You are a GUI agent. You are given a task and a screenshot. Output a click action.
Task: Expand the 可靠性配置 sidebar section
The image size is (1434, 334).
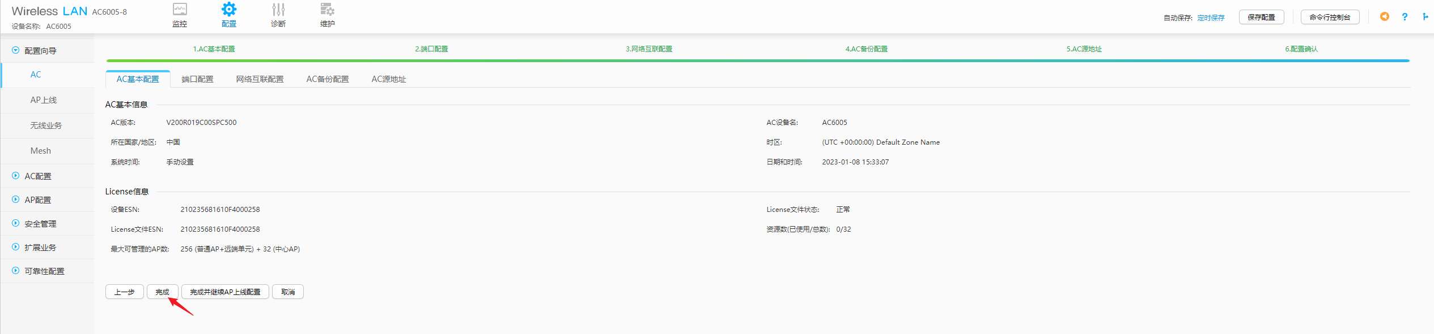coord(16,271)
